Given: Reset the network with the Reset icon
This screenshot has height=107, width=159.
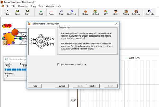Looking at the screenshot, I should coord(61,12).
